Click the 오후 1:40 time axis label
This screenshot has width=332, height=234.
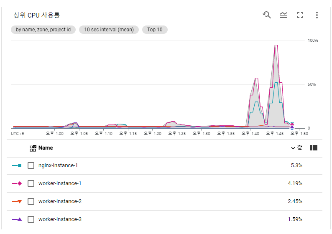(x=250, y=133)
